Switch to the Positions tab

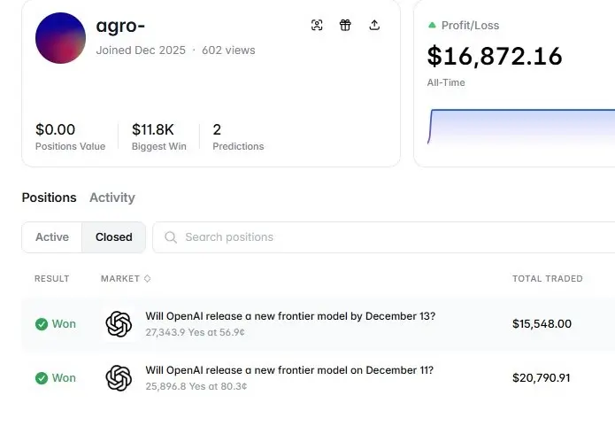[x=49, y=198]
